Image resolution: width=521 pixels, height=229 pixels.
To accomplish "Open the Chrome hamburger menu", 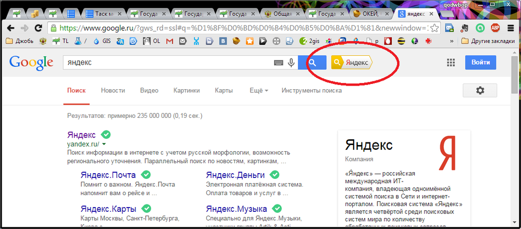I will [511, 28].
